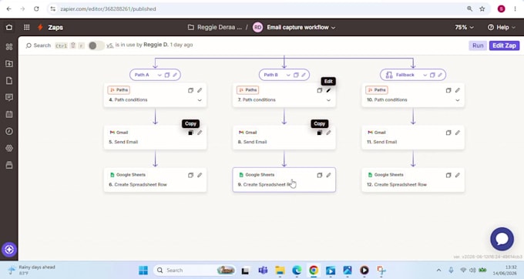524x279 pixels.
Task: Open the chat support bubble
Action: coord(502,239)
